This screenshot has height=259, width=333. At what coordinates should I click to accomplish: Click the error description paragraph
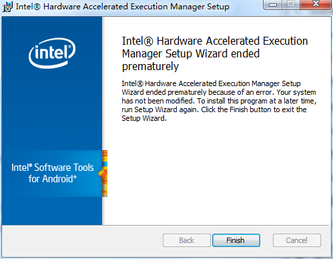(219, 101)
